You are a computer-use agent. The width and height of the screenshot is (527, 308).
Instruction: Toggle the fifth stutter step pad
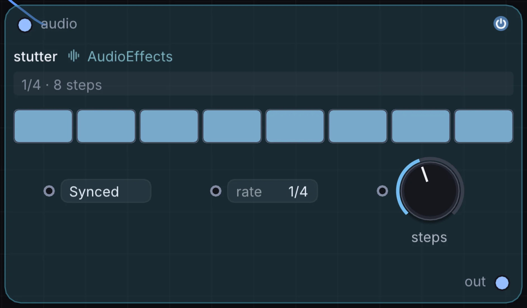click(x=295, y=126)
